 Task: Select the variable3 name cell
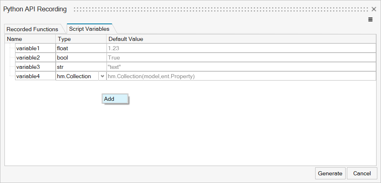point(35,67)
